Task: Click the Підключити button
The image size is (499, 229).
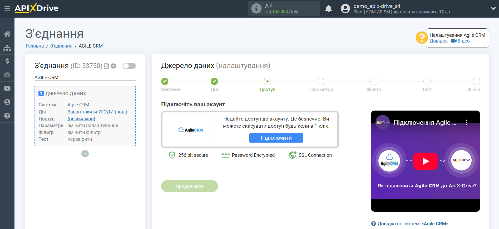Action: 276,138
